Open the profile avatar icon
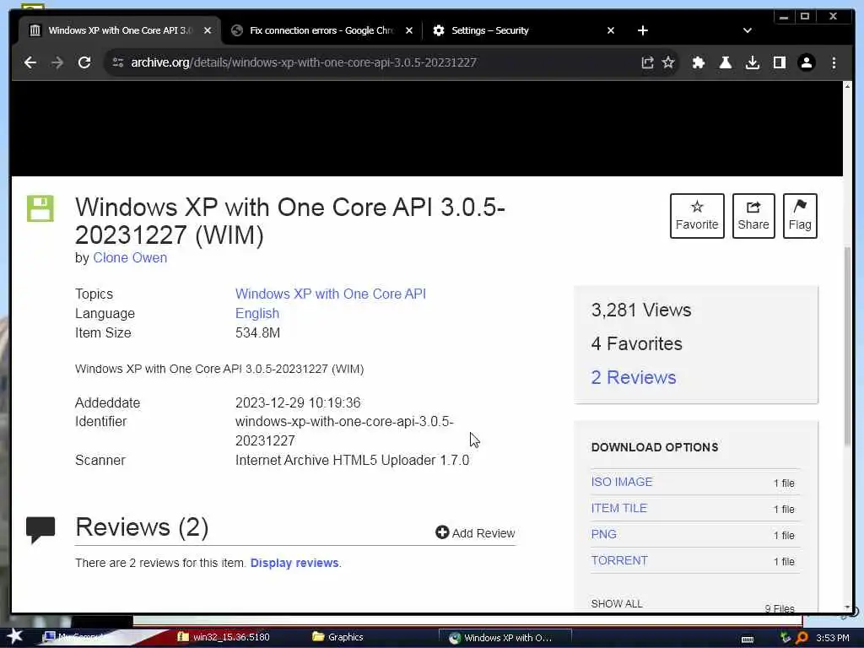Screen dimensions: 864x648 [x=806, y=62]
